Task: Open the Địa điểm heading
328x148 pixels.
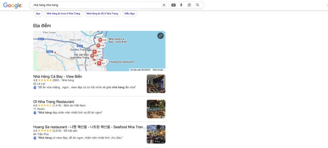Action: click(x=42, y=26)
